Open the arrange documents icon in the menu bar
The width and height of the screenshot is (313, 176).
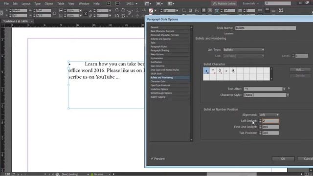pyautogui.click(x=171, y=3)
